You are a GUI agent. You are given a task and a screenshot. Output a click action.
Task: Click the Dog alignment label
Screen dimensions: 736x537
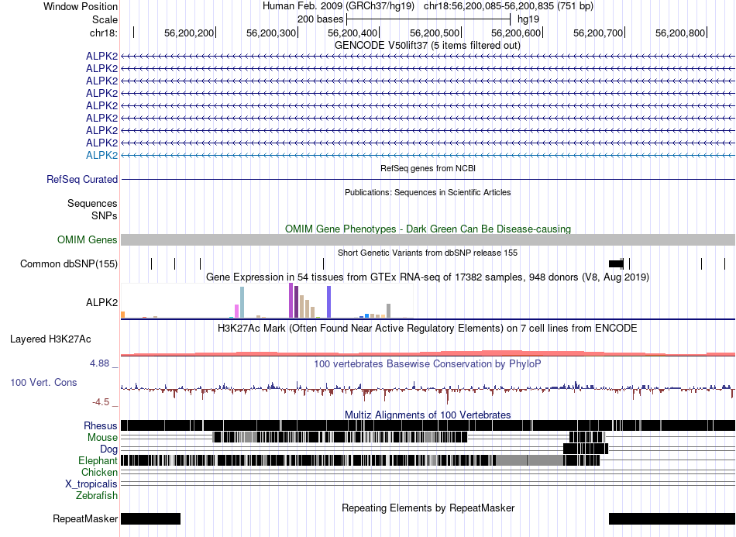click(109, 449)
